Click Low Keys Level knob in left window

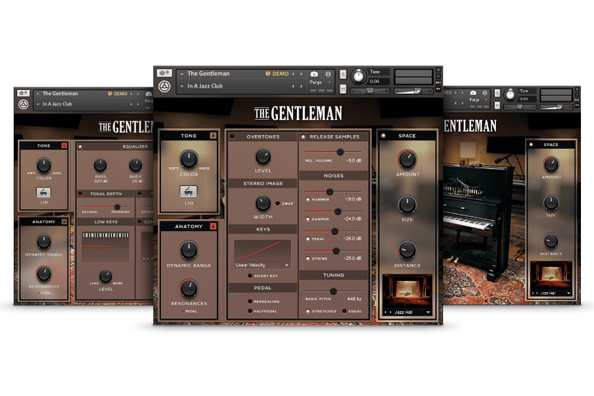pos(106,276)
